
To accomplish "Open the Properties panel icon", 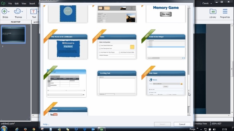I will pos(225,11).
